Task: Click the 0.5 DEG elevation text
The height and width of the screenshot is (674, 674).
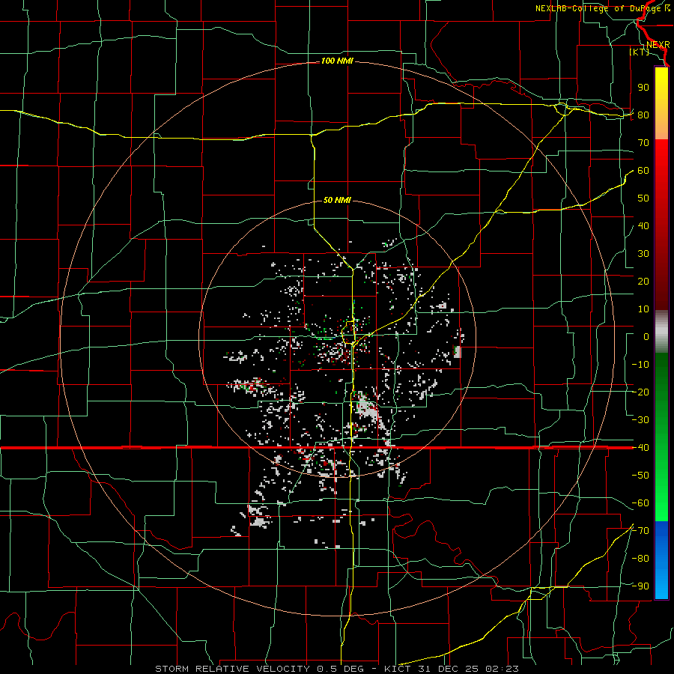Action: [341, 669]
